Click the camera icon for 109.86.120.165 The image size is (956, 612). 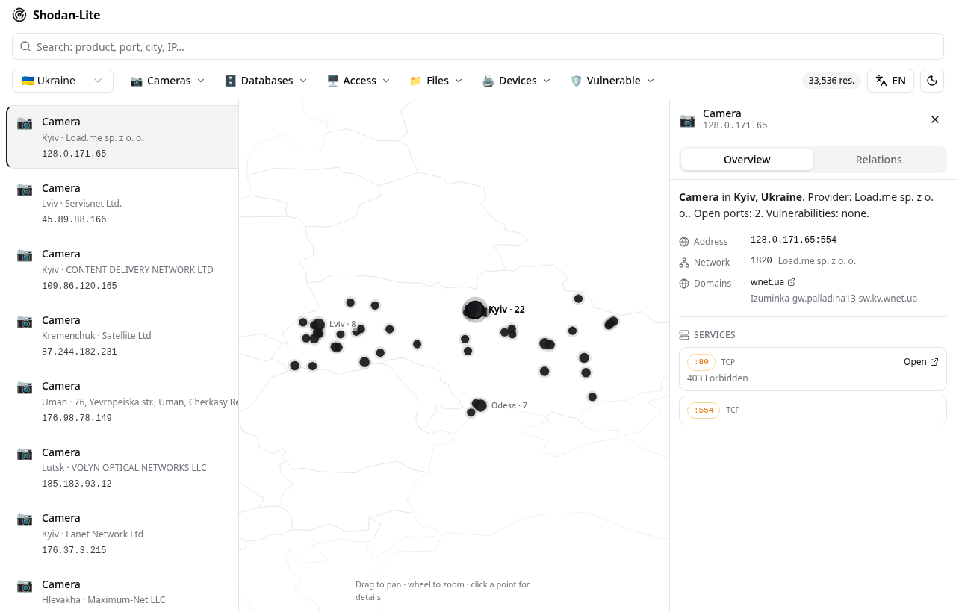click(25, 255)
